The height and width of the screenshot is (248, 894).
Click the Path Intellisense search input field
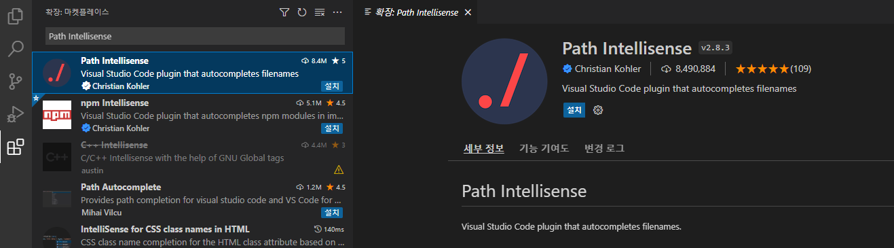(195, 36)
